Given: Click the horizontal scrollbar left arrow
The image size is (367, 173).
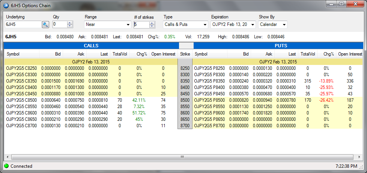Looking at the screenshot, I should pos(6,156).
